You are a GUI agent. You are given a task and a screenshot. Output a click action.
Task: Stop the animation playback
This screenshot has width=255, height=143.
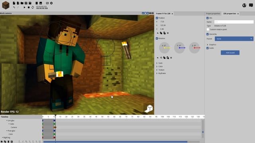[29, 8]
